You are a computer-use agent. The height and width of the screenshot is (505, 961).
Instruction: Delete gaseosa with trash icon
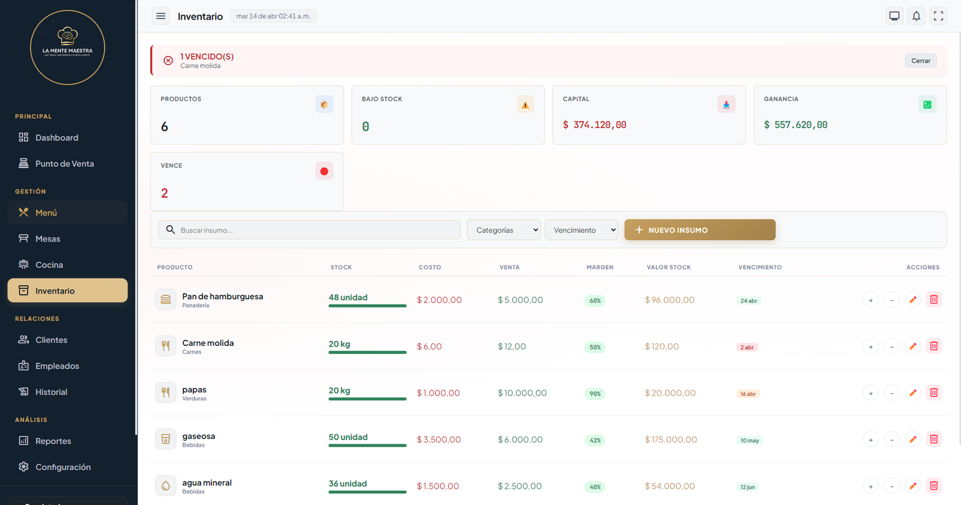[x=934, y=440]
